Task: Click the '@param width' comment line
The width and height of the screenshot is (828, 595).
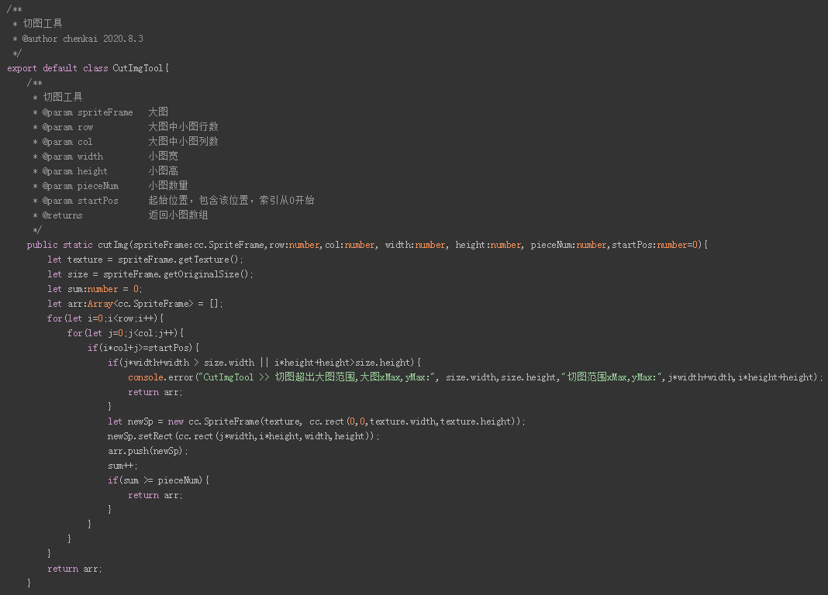Action: point(105,156)
